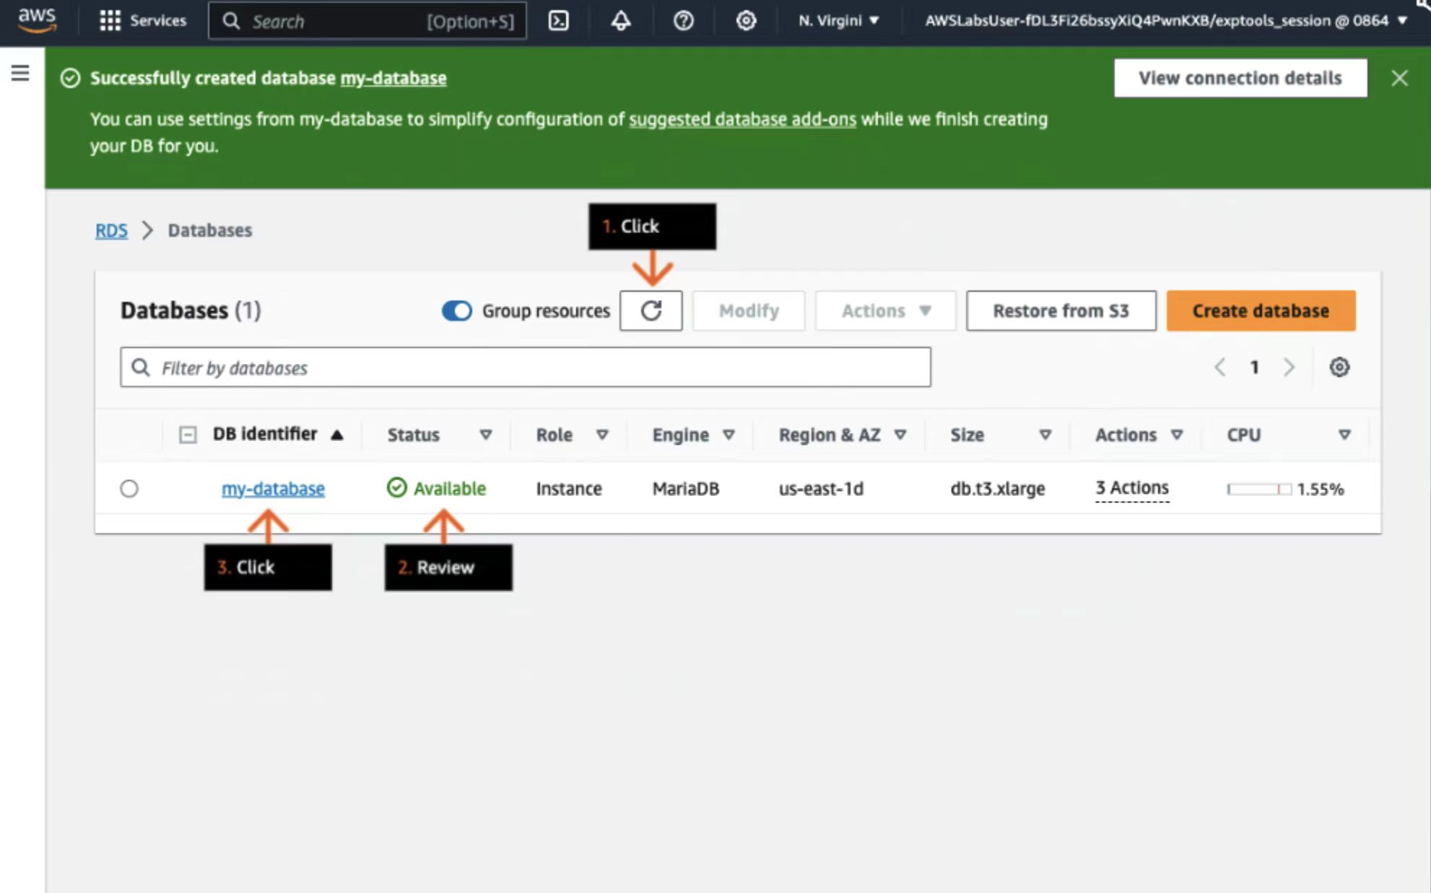View the 3 Actions recommendations
The image size is (1431, 893).
pos(1132,488)
